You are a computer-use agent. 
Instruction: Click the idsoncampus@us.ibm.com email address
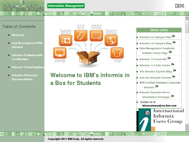[159, 106]
